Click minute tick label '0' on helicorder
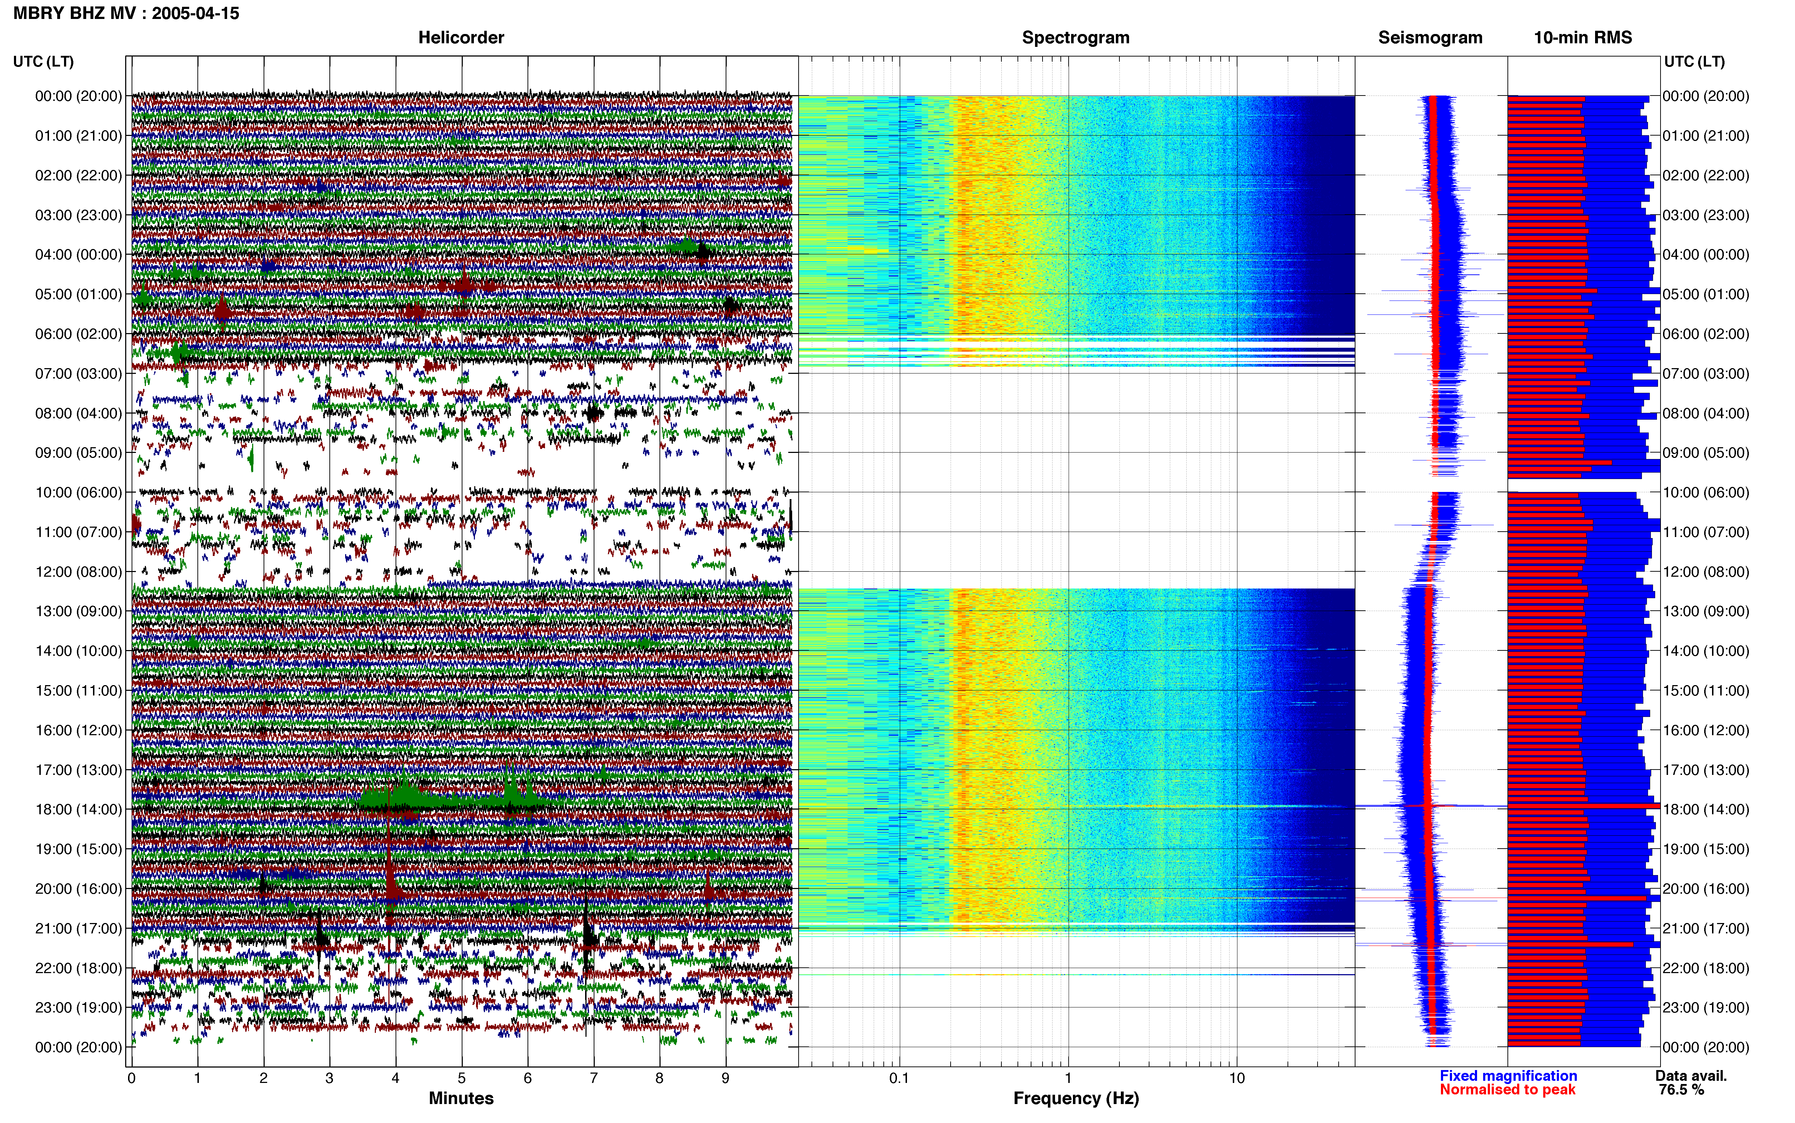 pyautogui.click(x=131, y=1078)
